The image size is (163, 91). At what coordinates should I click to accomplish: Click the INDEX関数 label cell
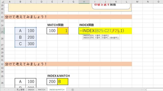(x=87, y=25)
